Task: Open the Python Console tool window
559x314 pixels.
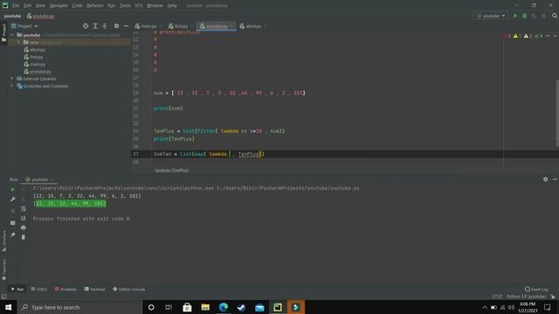Action: coord(128,289)
